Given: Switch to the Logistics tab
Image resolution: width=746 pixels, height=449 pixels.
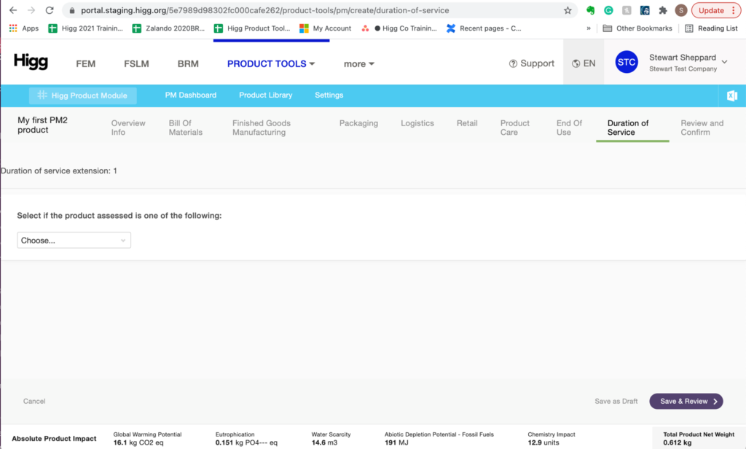Looking at the screenshot, I should coord(417,123).
